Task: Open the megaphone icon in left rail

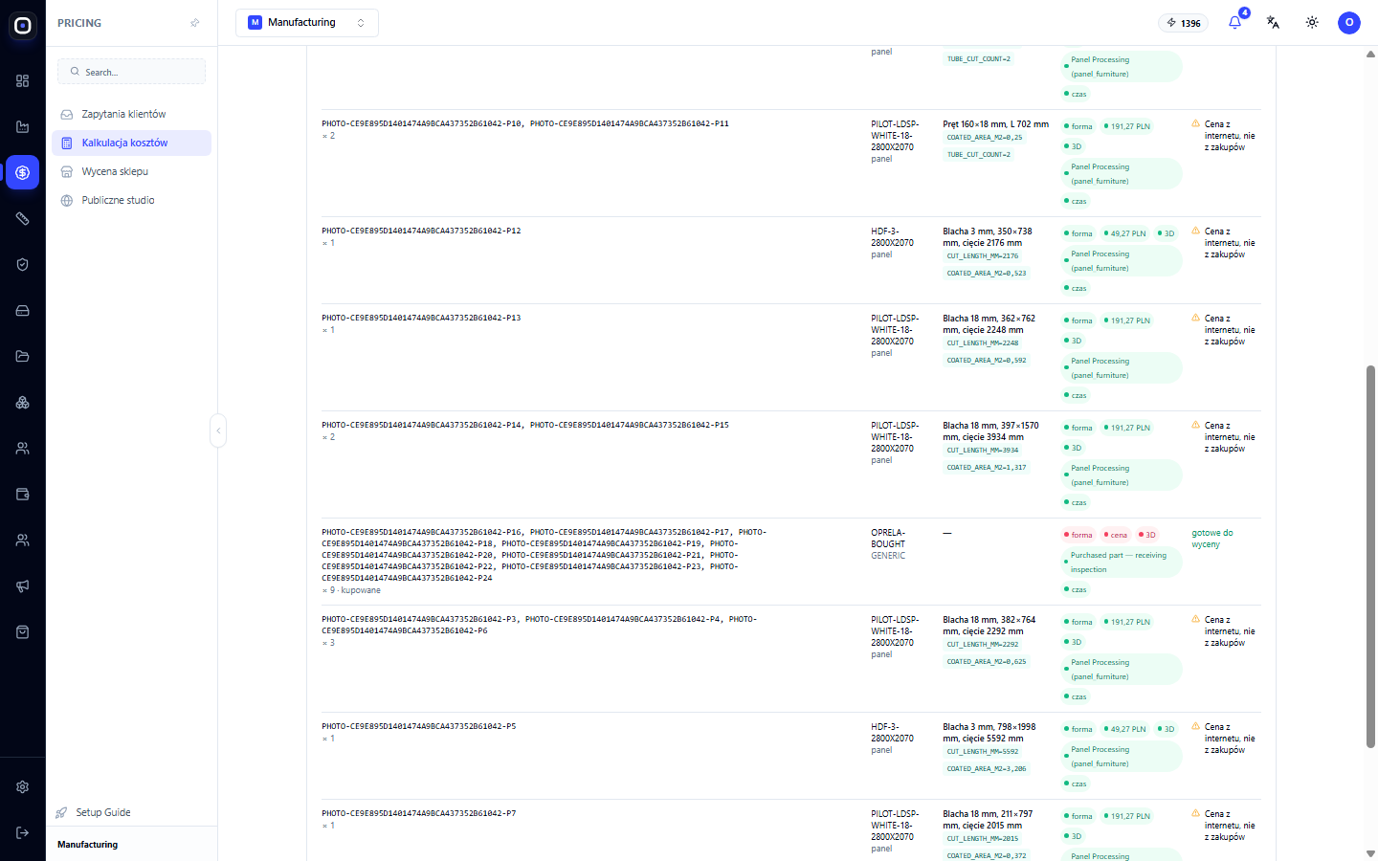Action: tap(23, 586)
